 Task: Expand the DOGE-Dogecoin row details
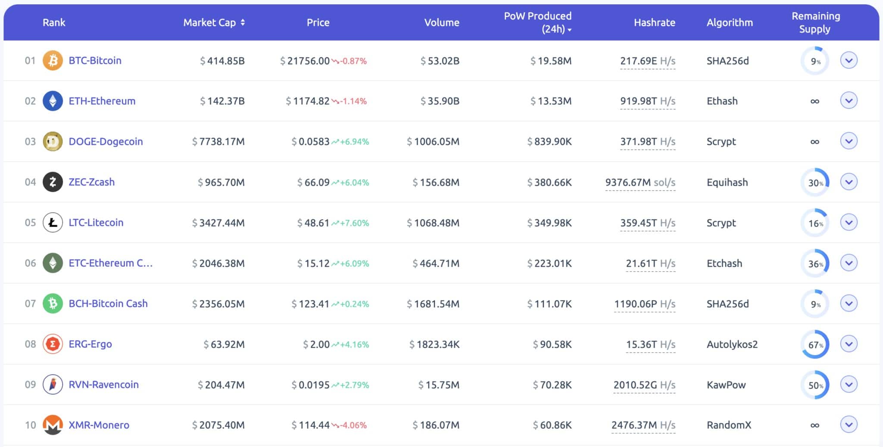coord(849,141)
